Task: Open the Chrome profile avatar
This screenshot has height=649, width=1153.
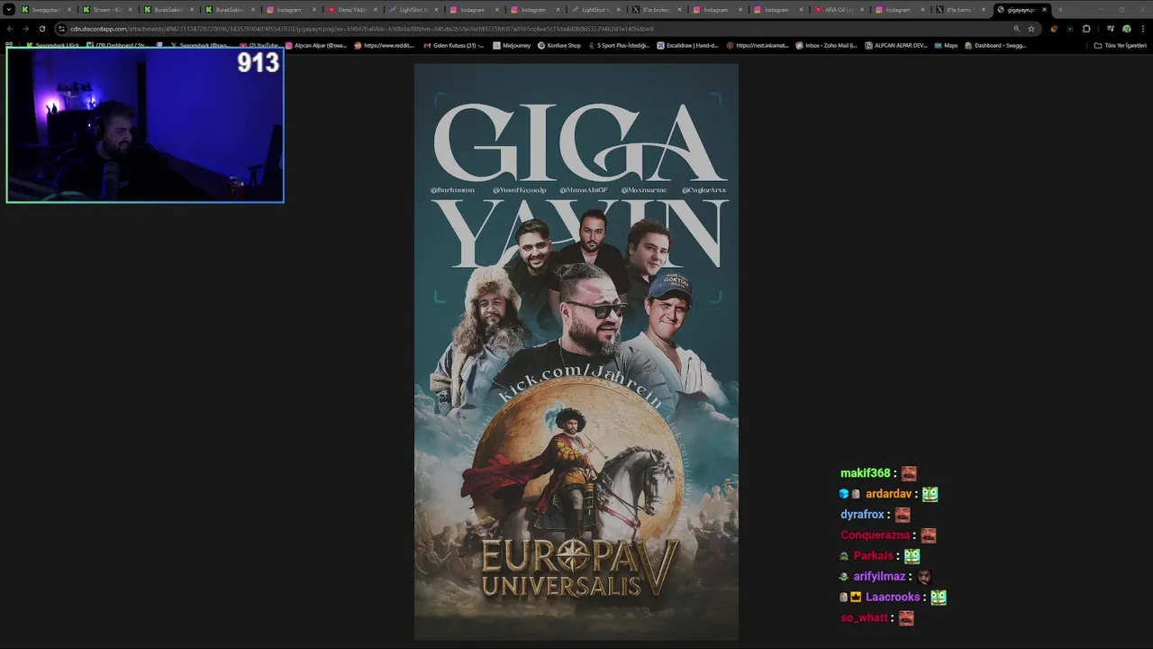Action: point(1126,28)
